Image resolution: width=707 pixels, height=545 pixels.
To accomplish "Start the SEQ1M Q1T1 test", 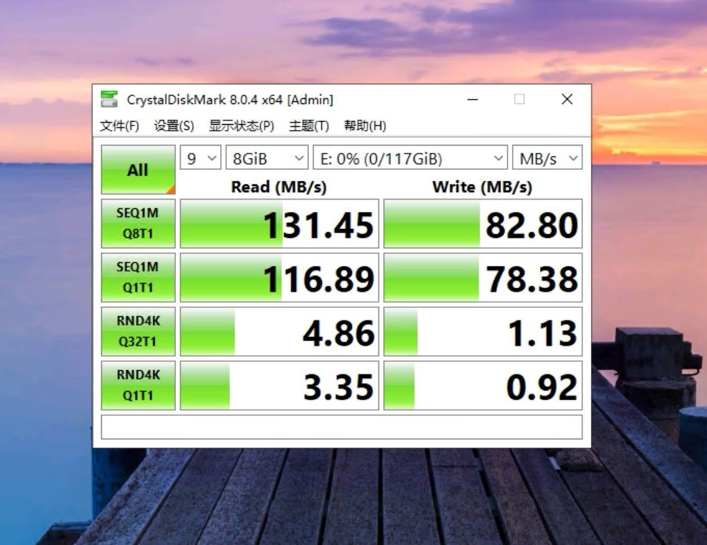I will pyautogui.click(x=138, y=277).
